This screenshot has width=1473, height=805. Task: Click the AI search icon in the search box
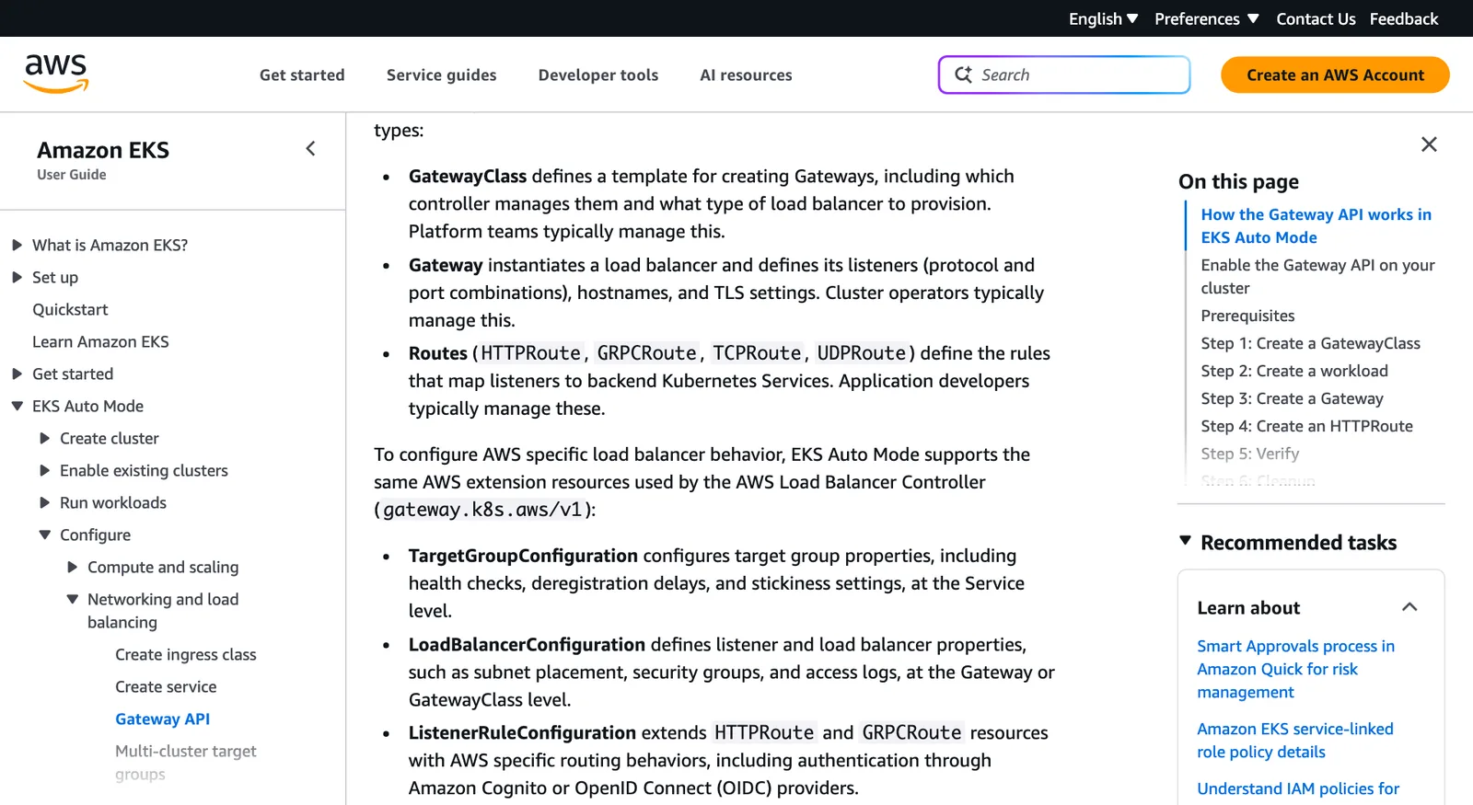pyautogui.click(x=963, y=75)
